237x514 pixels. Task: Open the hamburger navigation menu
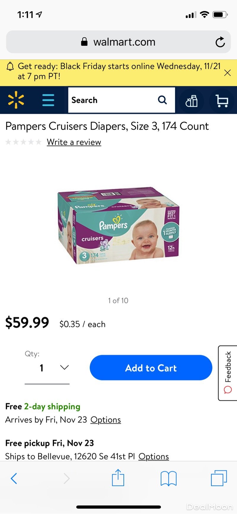48,100
